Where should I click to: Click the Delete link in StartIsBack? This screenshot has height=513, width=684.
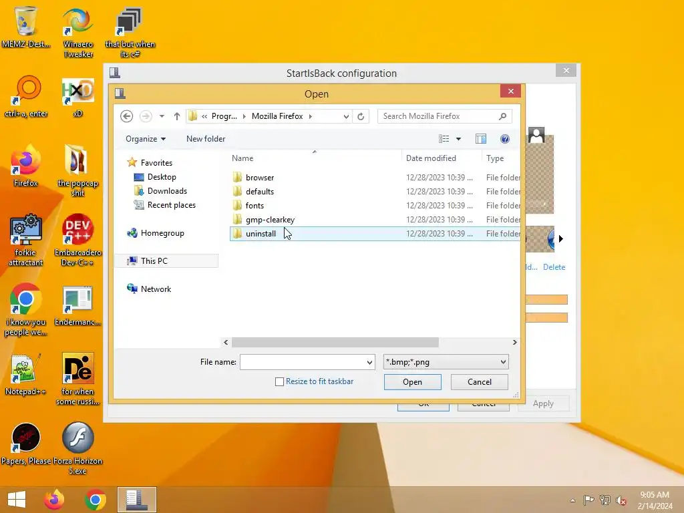(x=554, y=267)
